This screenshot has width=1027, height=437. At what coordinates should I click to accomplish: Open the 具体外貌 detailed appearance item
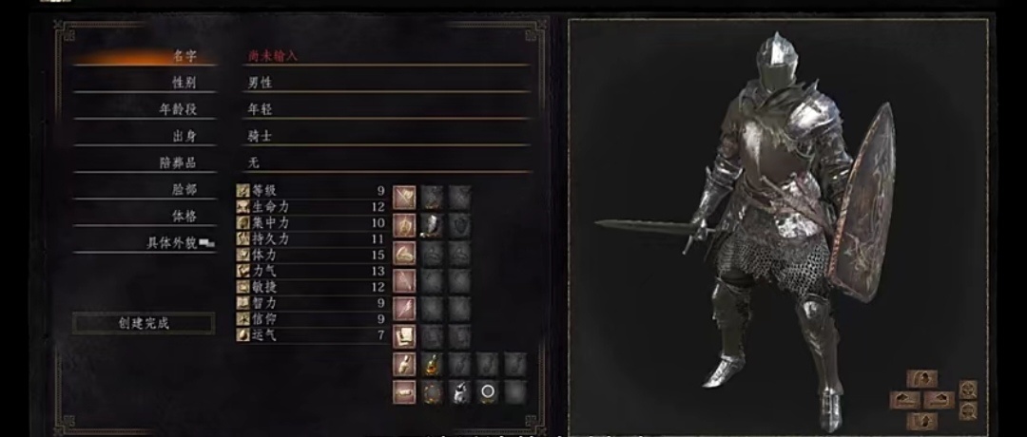coord(145,242)
